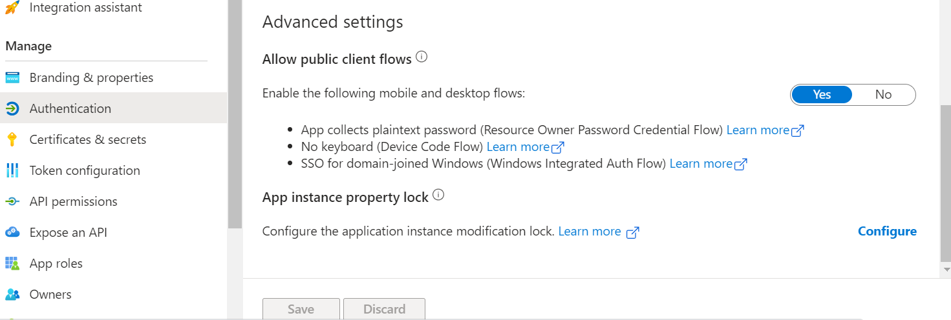Switch public client flows toggle to No
Viewport: 951px width, 320px height.
(883, 95)
